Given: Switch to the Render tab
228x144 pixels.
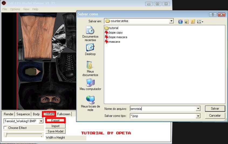Looking at the screenshot, I should [x=9, y=114].
